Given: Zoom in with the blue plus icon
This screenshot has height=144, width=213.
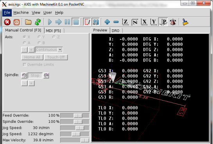Looking at the screenshot, I should [x=107, y=22].
